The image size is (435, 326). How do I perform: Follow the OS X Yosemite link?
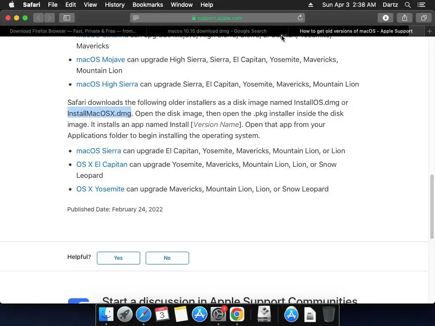(100, 189)
